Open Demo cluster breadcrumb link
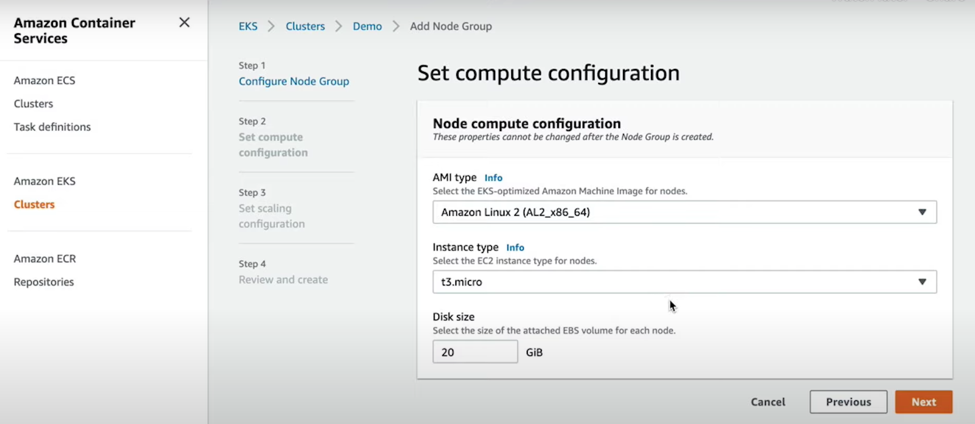This screenshot has height=424, width=975. point(367,26)
